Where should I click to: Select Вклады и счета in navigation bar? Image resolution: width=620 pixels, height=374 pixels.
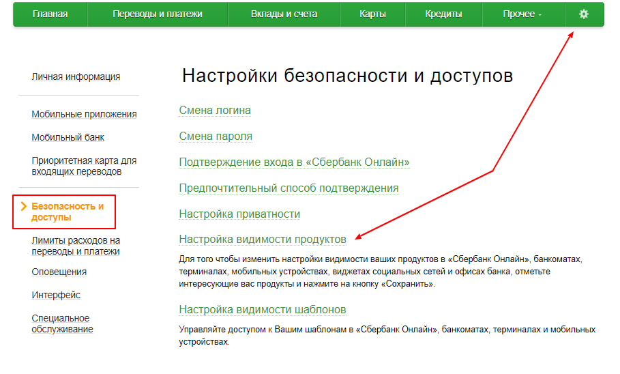pyautogui.click(x=284, y=14)
